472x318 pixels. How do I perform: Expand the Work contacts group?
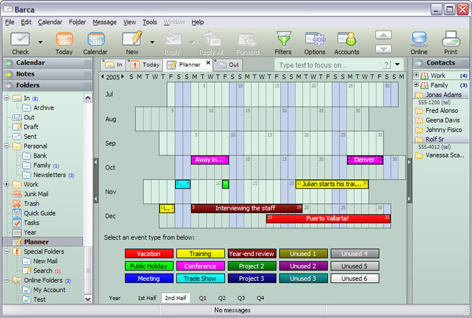tap(417, 75)
